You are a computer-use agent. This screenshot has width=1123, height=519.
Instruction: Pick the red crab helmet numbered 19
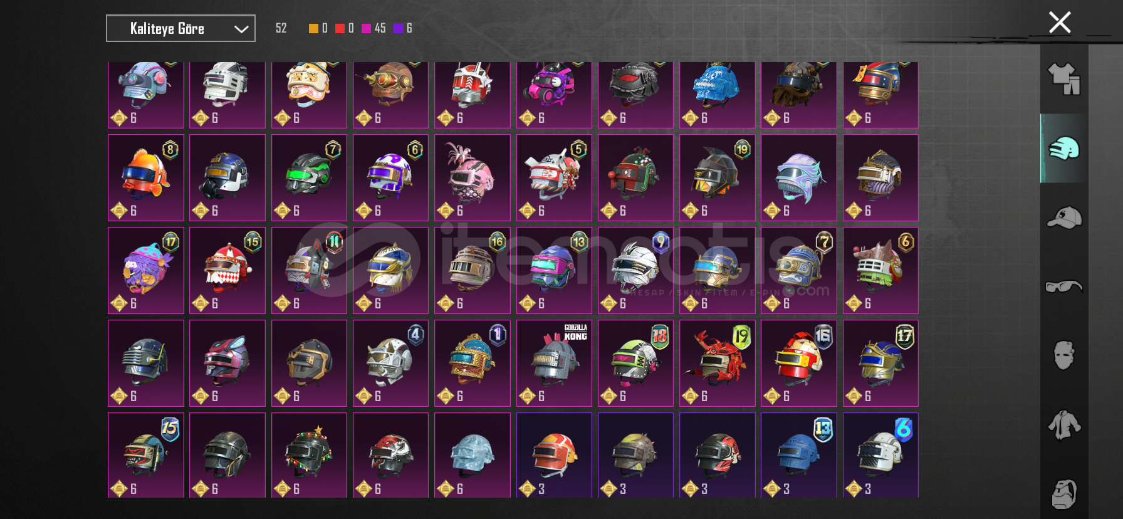point(718,363)
